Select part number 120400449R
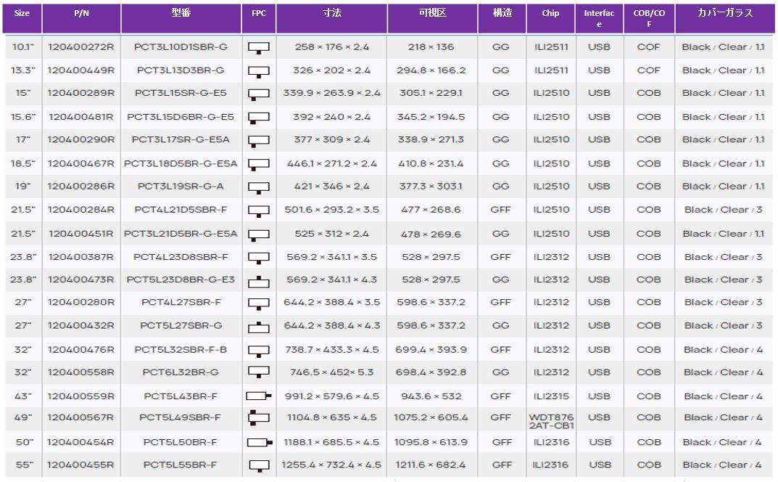The width and height of the screenshot is (778, 482). [81, 70]
